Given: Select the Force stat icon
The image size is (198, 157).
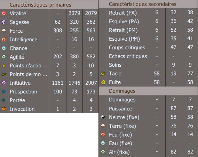Looking at the screenshot, I should click(4, 31).
